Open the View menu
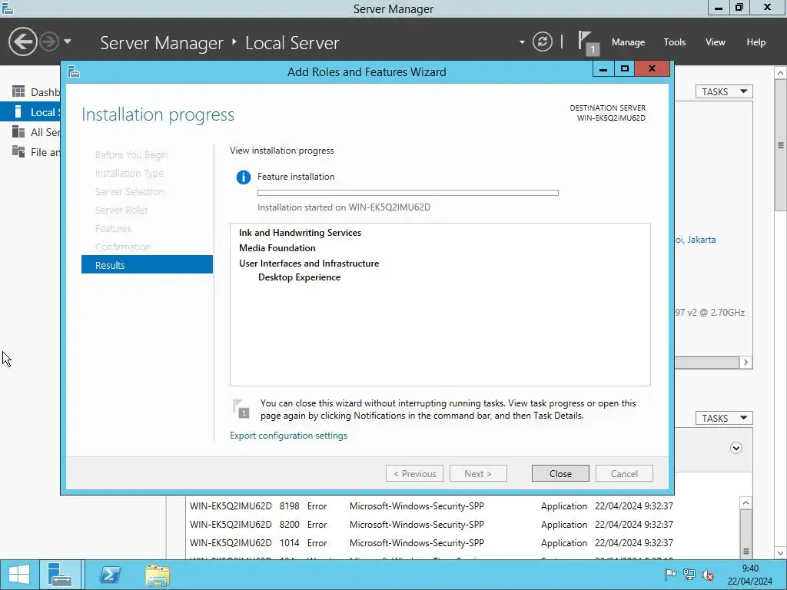The height and width of the screenshot is (590, 787). pos(715,42)
